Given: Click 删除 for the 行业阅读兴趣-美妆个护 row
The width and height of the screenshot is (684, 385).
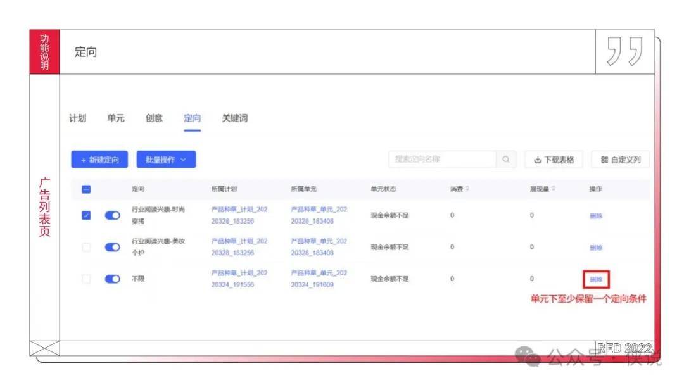Looking at the screenshot, I should [x=596, y=248].
